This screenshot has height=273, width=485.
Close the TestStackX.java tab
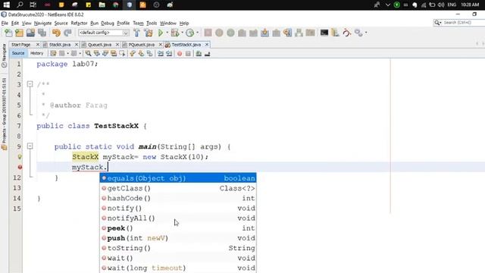pyautogui.click(x=207, y=45)
